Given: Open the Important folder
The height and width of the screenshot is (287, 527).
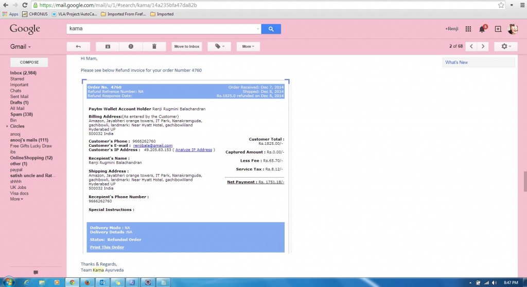Looking at the screenshot, I should click(x=19, y=85).
